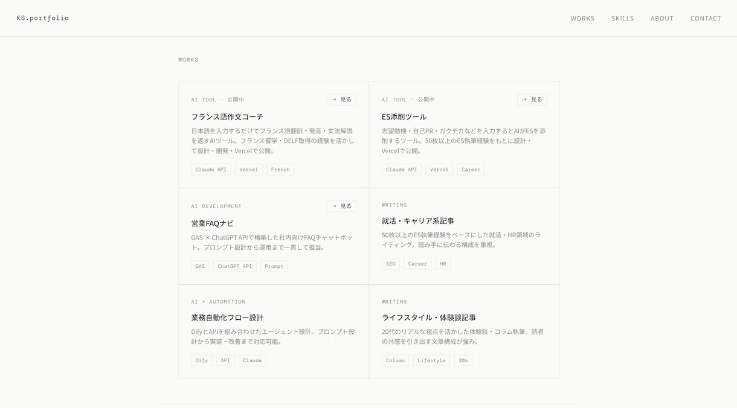Select the ライフスタイル・体験談記事 title
Image resolution: width=737 pixels, height=408 pixels.
[x=428, y=317]
